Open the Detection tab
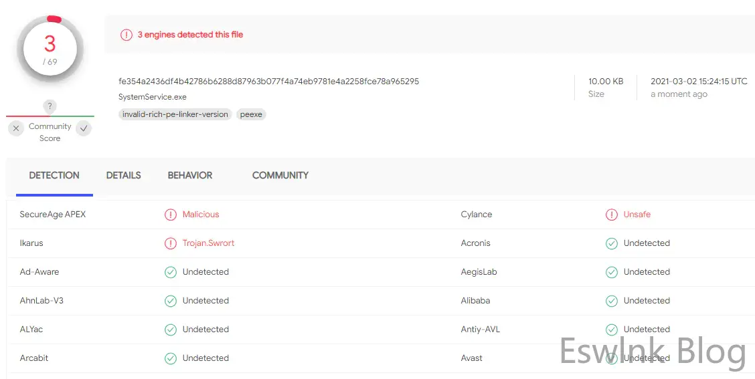The width and height of the screenshot is (755, 379). pos(54,175)
